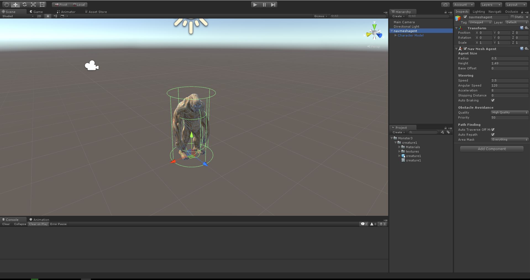Screen dimensions: 530x280
Task: Click the Hierarchy Create button
Action: (x=398, y=16)
